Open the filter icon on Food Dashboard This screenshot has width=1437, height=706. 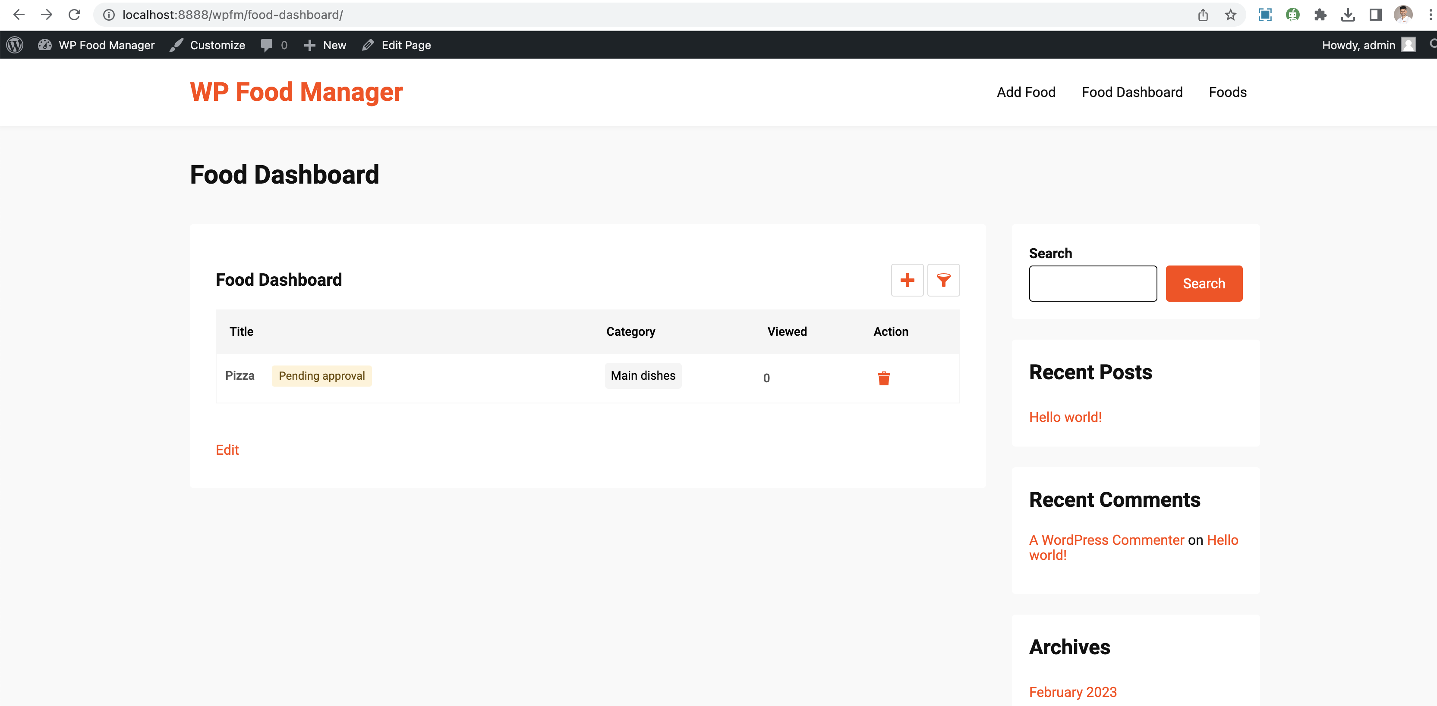(x=943, y=280)
